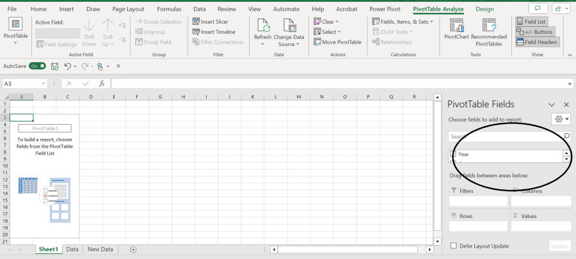Toggle Field Headers display
Image resolution: width=576 pixels, height=259 pixels.
click(x=537, y=42)
